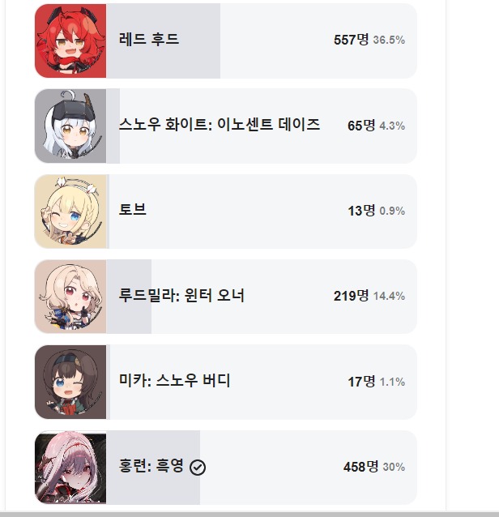This screenshot has height=517, width=499.
Task: Click the horizontal scrollbar at the bottom
Action: (x=249, y=514)
